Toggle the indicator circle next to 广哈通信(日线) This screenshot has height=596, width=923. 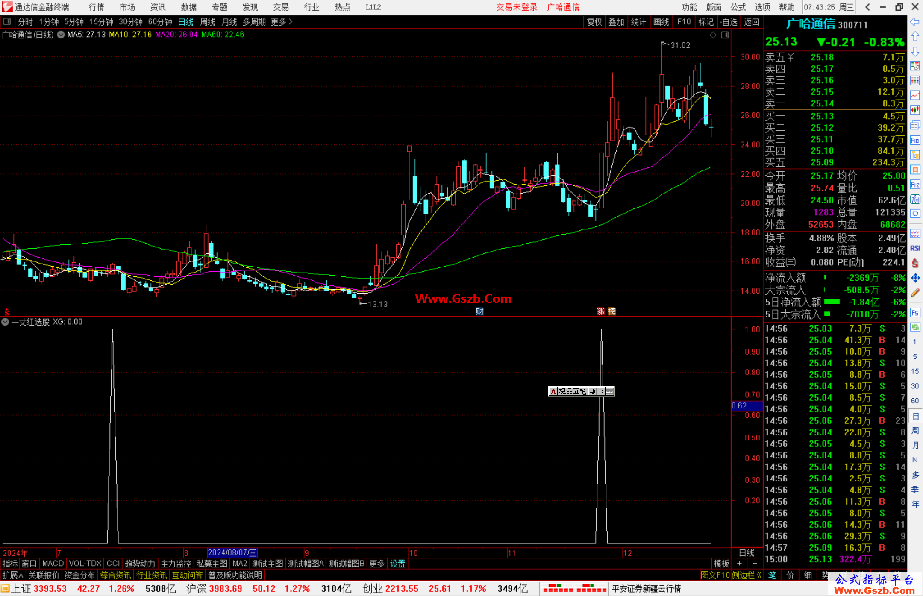click(61, 35)
